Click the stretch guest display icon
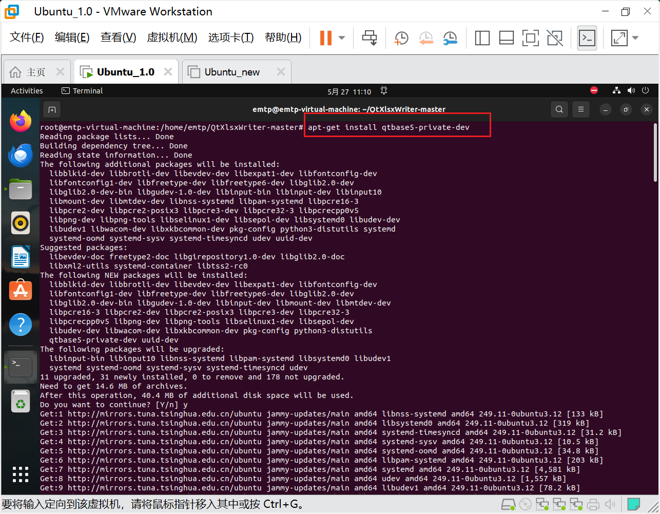 click(x=619, y=37)
